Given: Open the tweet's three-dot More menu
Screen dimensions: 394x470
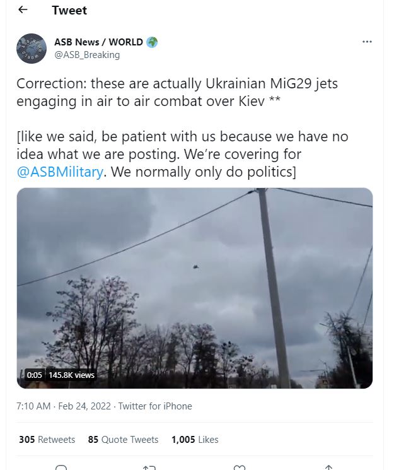Looking at the screenshot, I should pos(367,42).
